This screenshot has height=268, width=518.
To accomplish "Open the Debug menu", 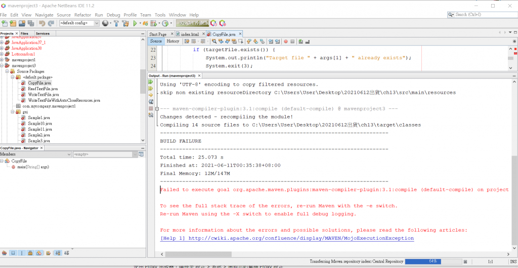I will 113,15.
